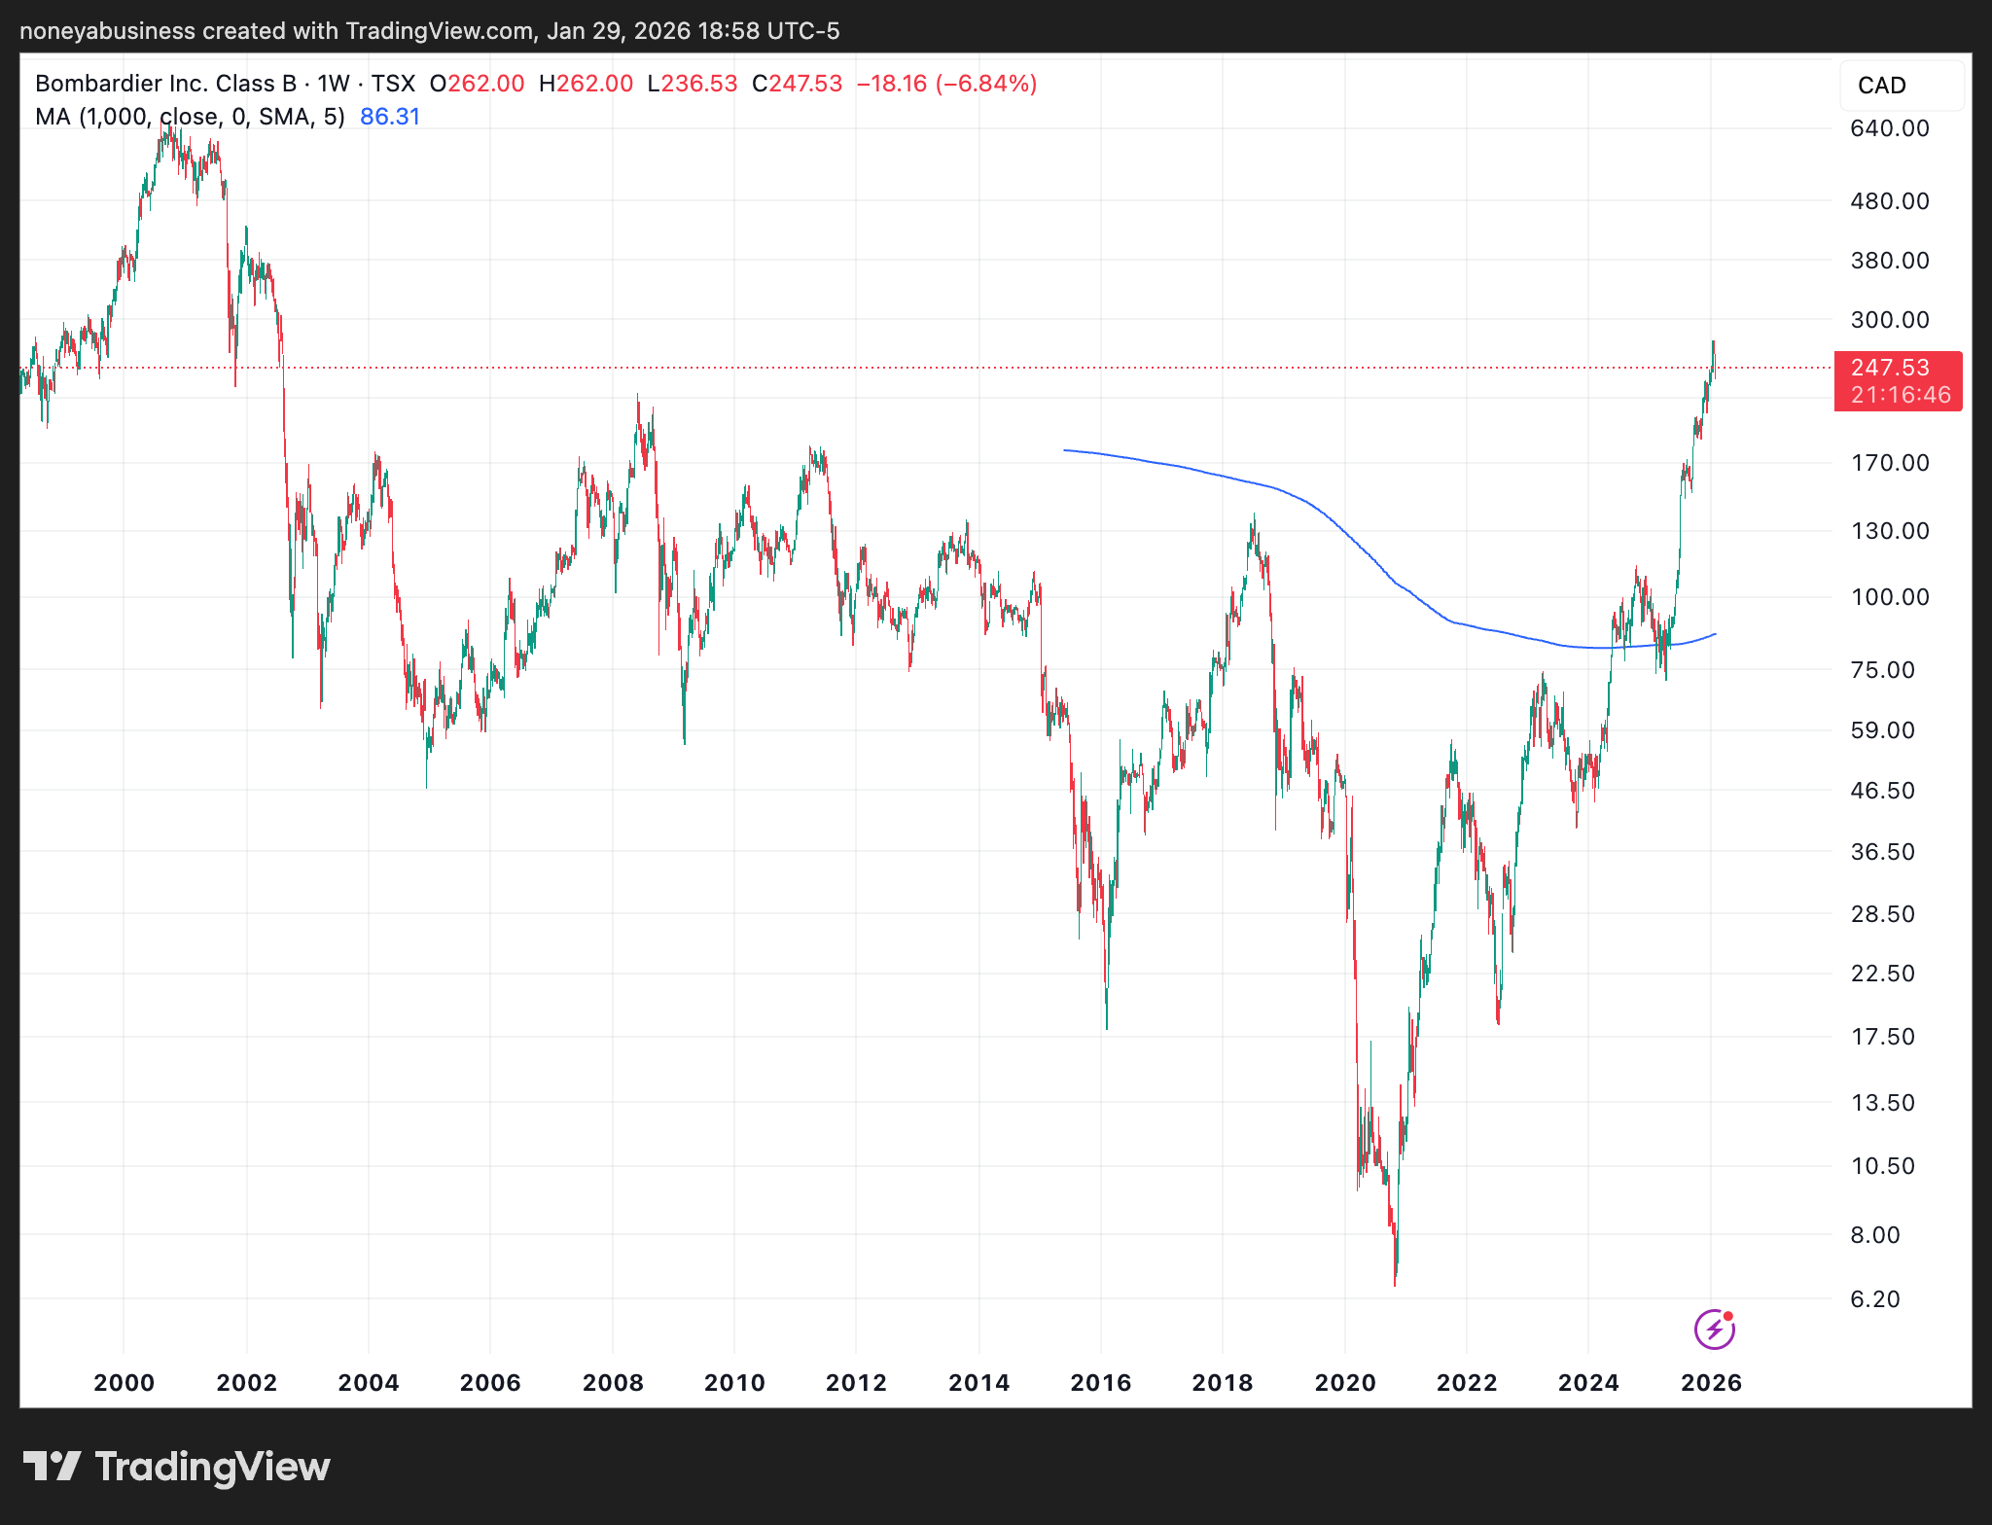Click the 100.00 price scale label
This screenshot has width=1992, height=1525.
[x=1889, y=597]
